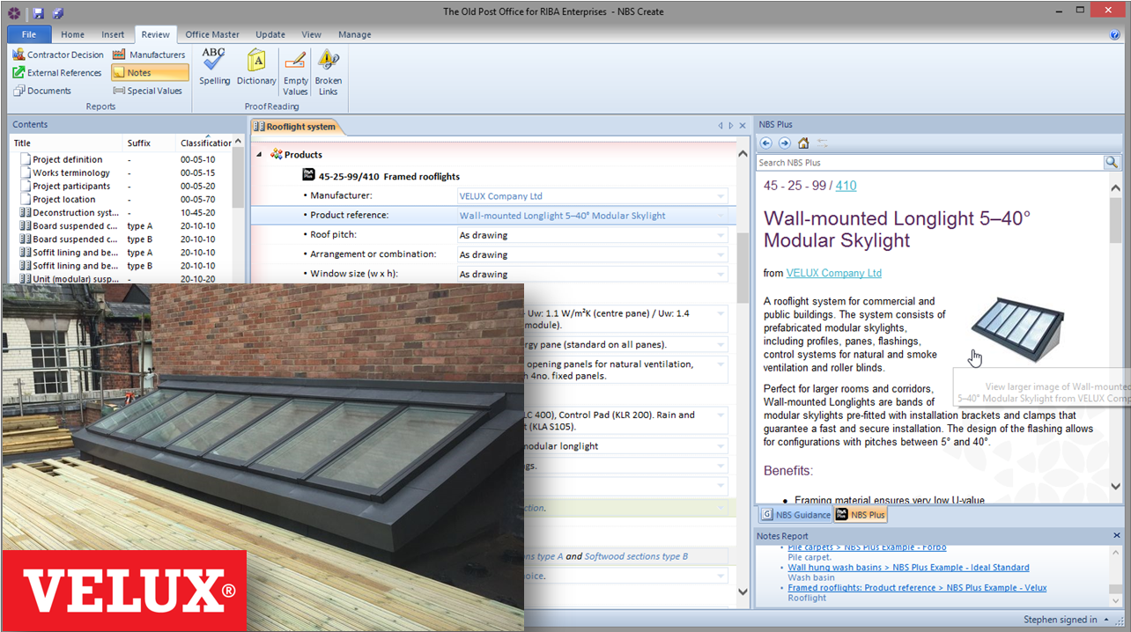
Task: Click the Save icon in title bar
Action: (x=39, y=13)
